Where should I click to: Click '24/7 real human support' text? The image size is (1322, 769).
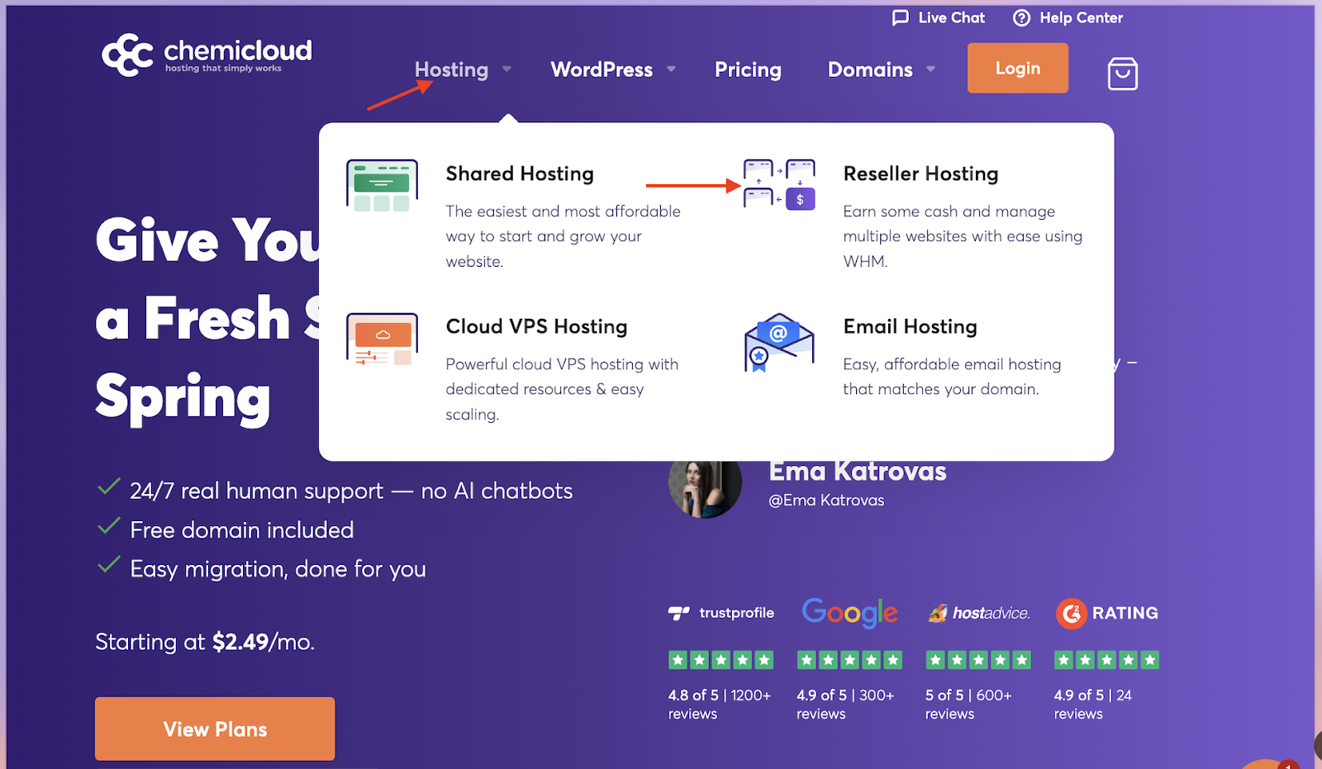click(257, 491)
